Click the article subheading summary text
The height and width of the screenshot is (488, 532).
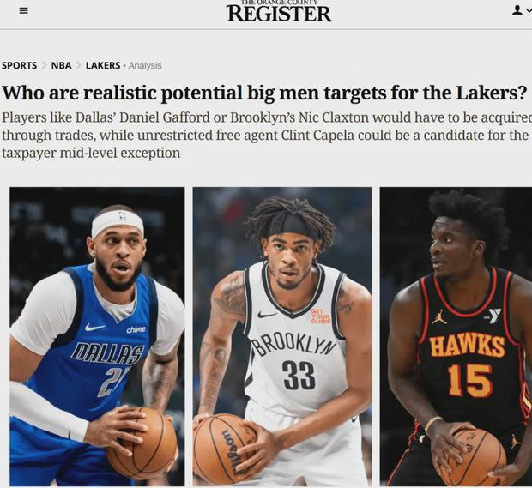pyautogui.click(x=266, y=136)
